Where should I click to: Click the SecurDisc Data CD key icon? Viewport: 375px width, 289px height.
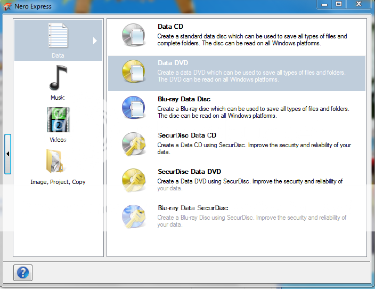(x=134, y=143)
